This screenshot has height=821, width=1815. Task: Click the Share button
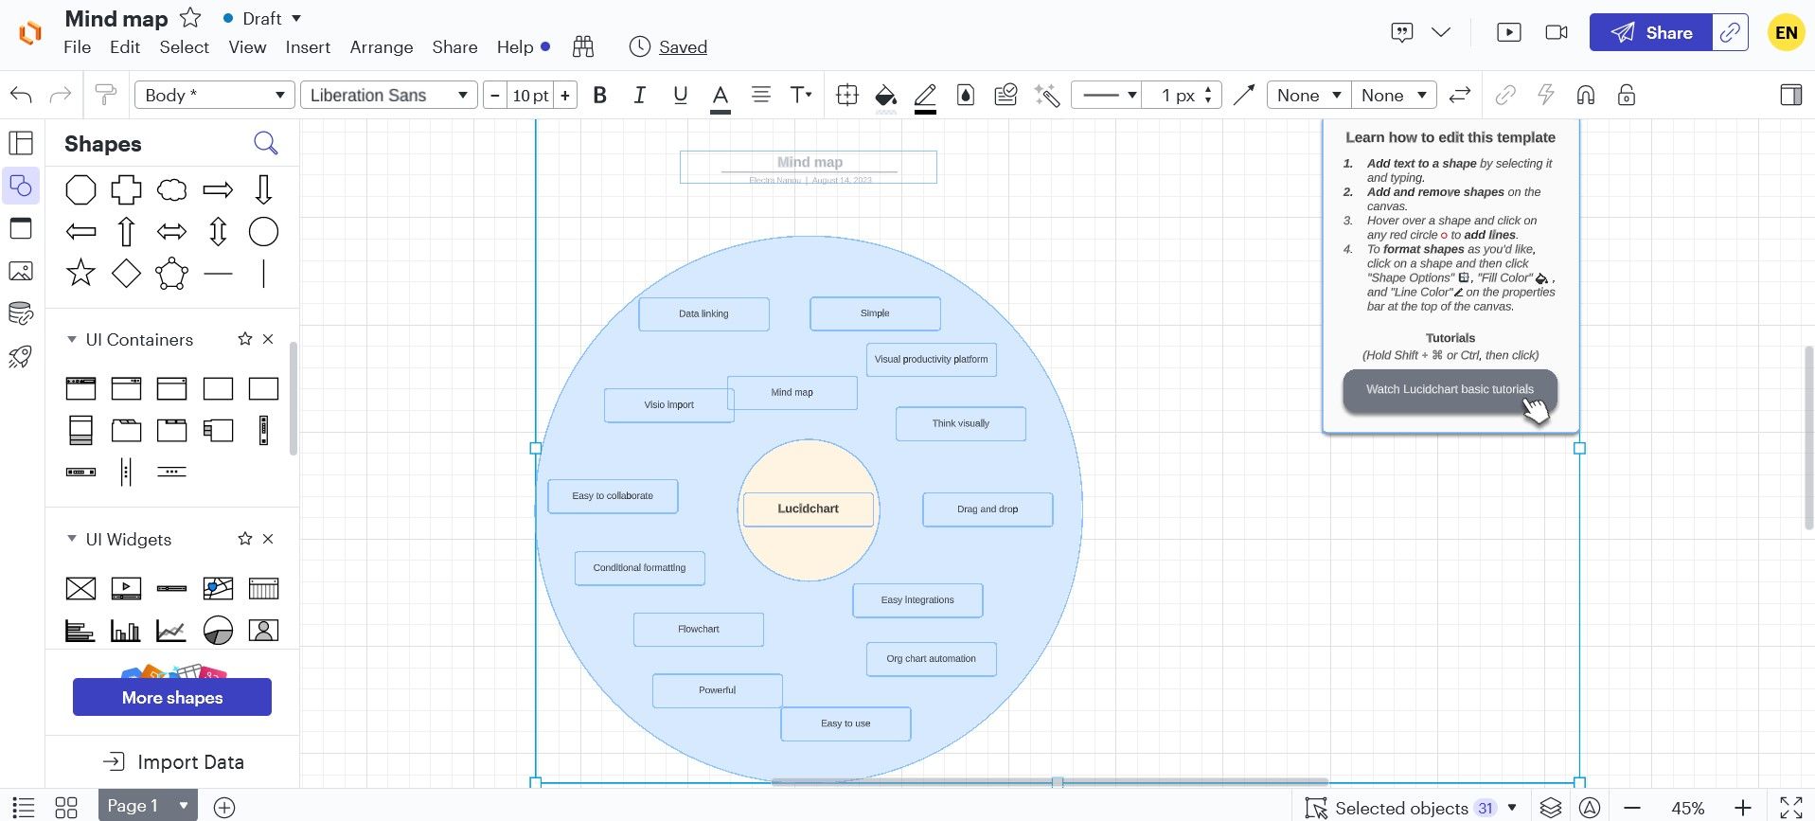click(x=1650, y=33)
